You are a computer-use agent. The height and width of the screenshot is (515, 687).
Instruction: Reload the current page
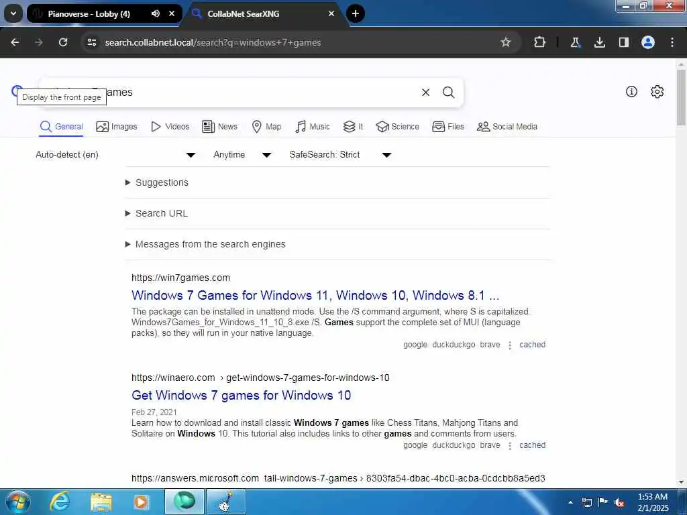(63, 42)
